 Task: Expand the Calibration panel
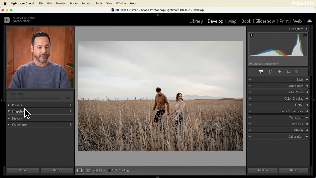click(307, 137)
